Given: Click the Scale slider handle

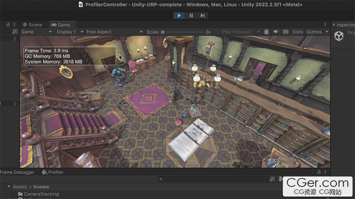Looking at the screenshot, I should tap(163, 32).
